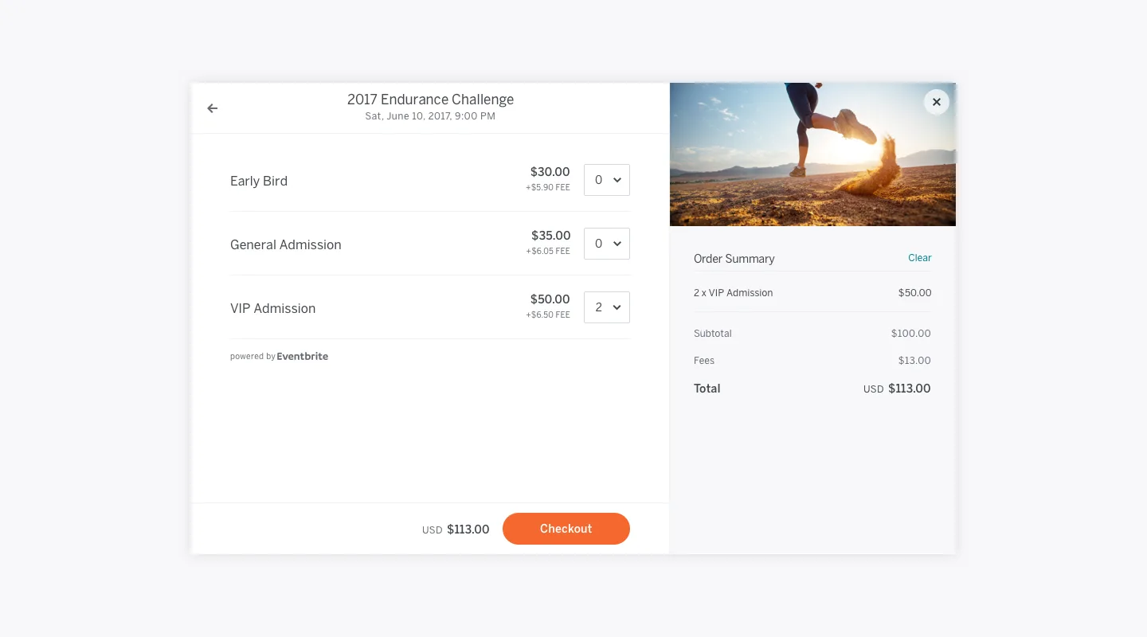Click the Order Summary heading
1147x637 pixels.
pyautogui.click(x=734, y=259)
